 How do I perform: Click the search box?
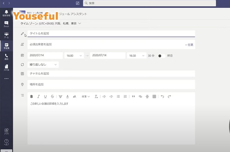tap(149, 3)
